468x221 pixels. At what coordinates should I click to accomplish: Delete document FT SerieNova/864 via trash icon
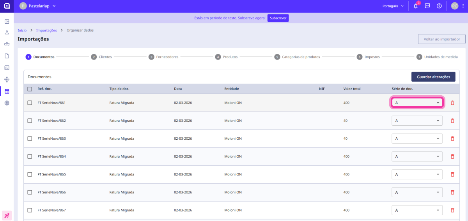click(x=452, y=156)
